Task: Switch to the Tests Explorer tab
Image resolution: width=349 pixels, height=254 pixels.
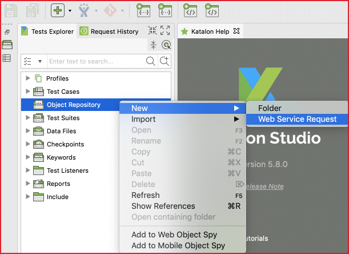Action: click(47, 31)
